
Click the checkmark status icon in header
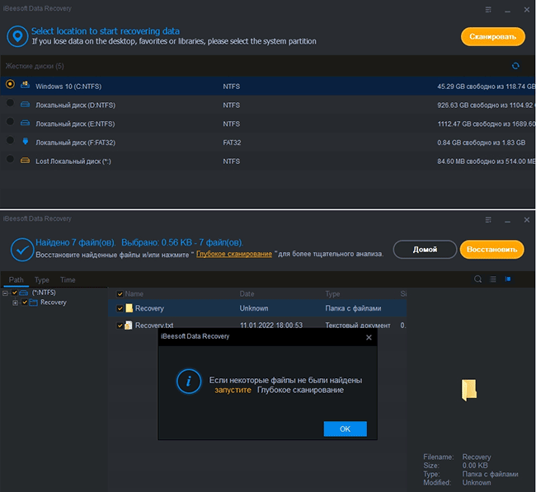(22, 250)
